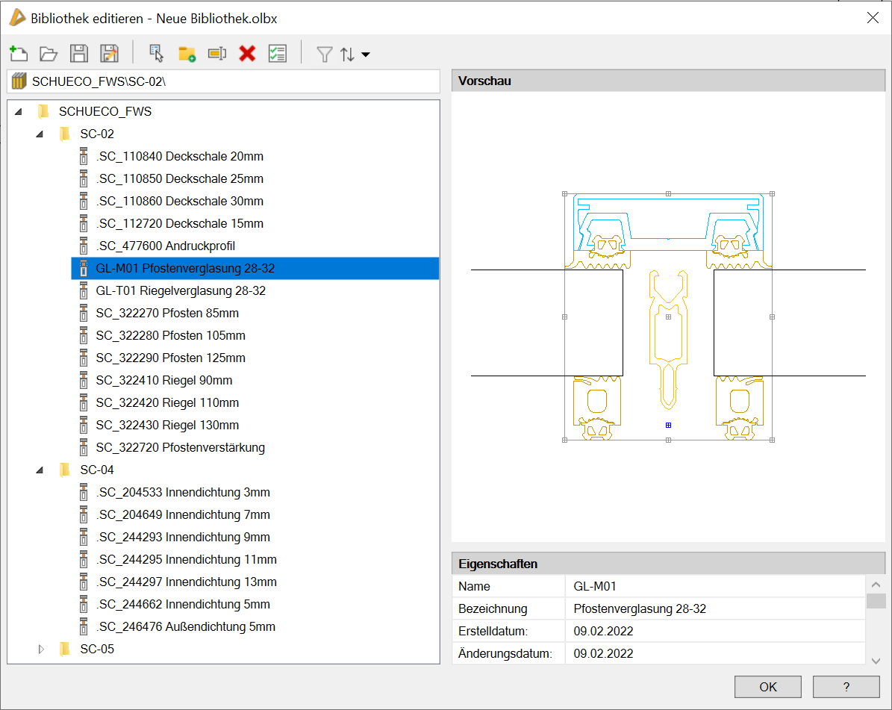Click the checklist properties icon
Image resolution: width=892 pixels, height=710 pixels.
pyautogui.click(x=278, y=54)
